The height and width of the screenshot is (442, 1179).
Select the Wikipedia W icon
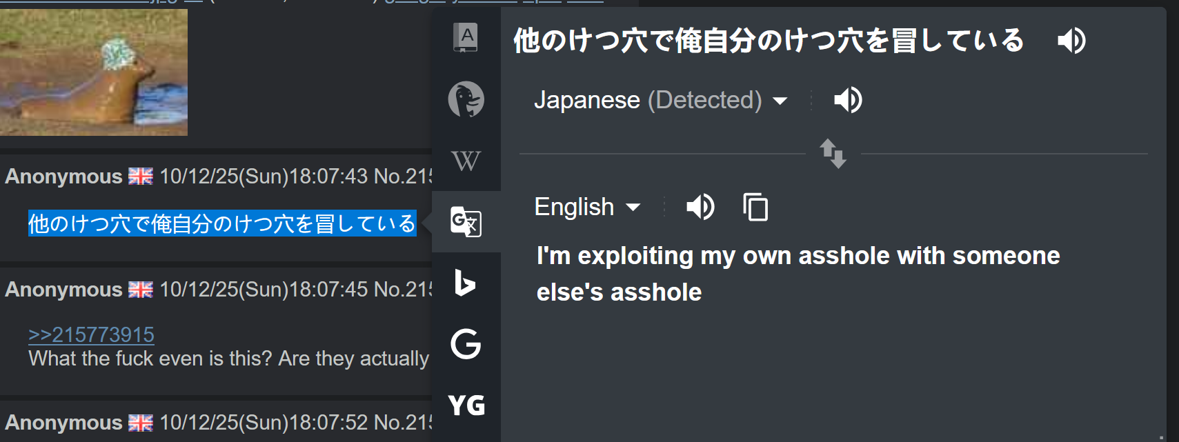tap(466, 161)
